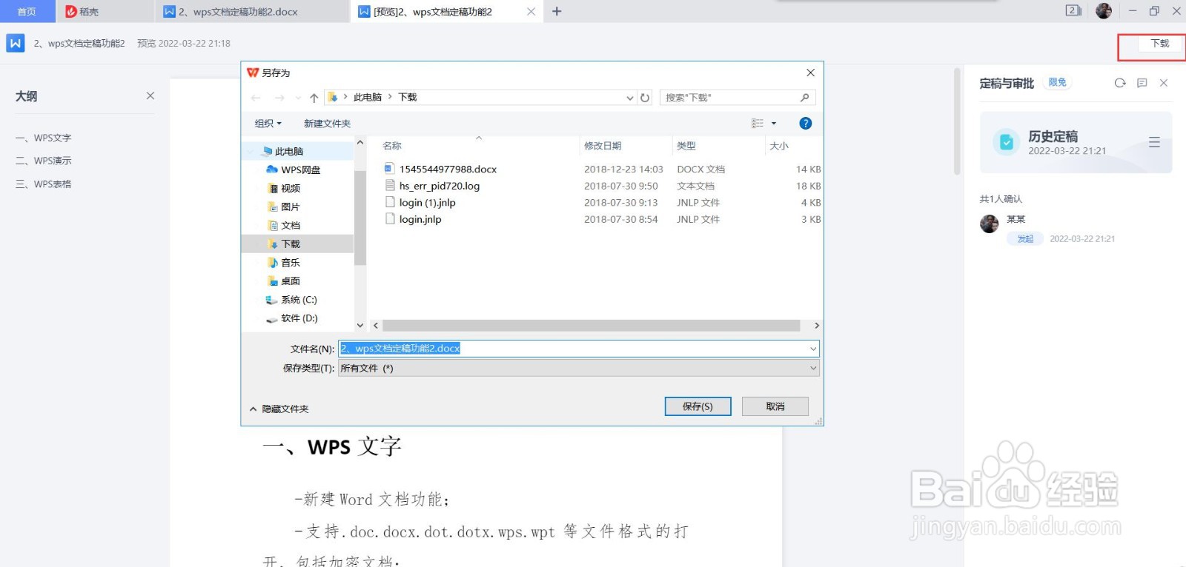
Task: Click the 保存(S) button
Action: pos(698,406)
